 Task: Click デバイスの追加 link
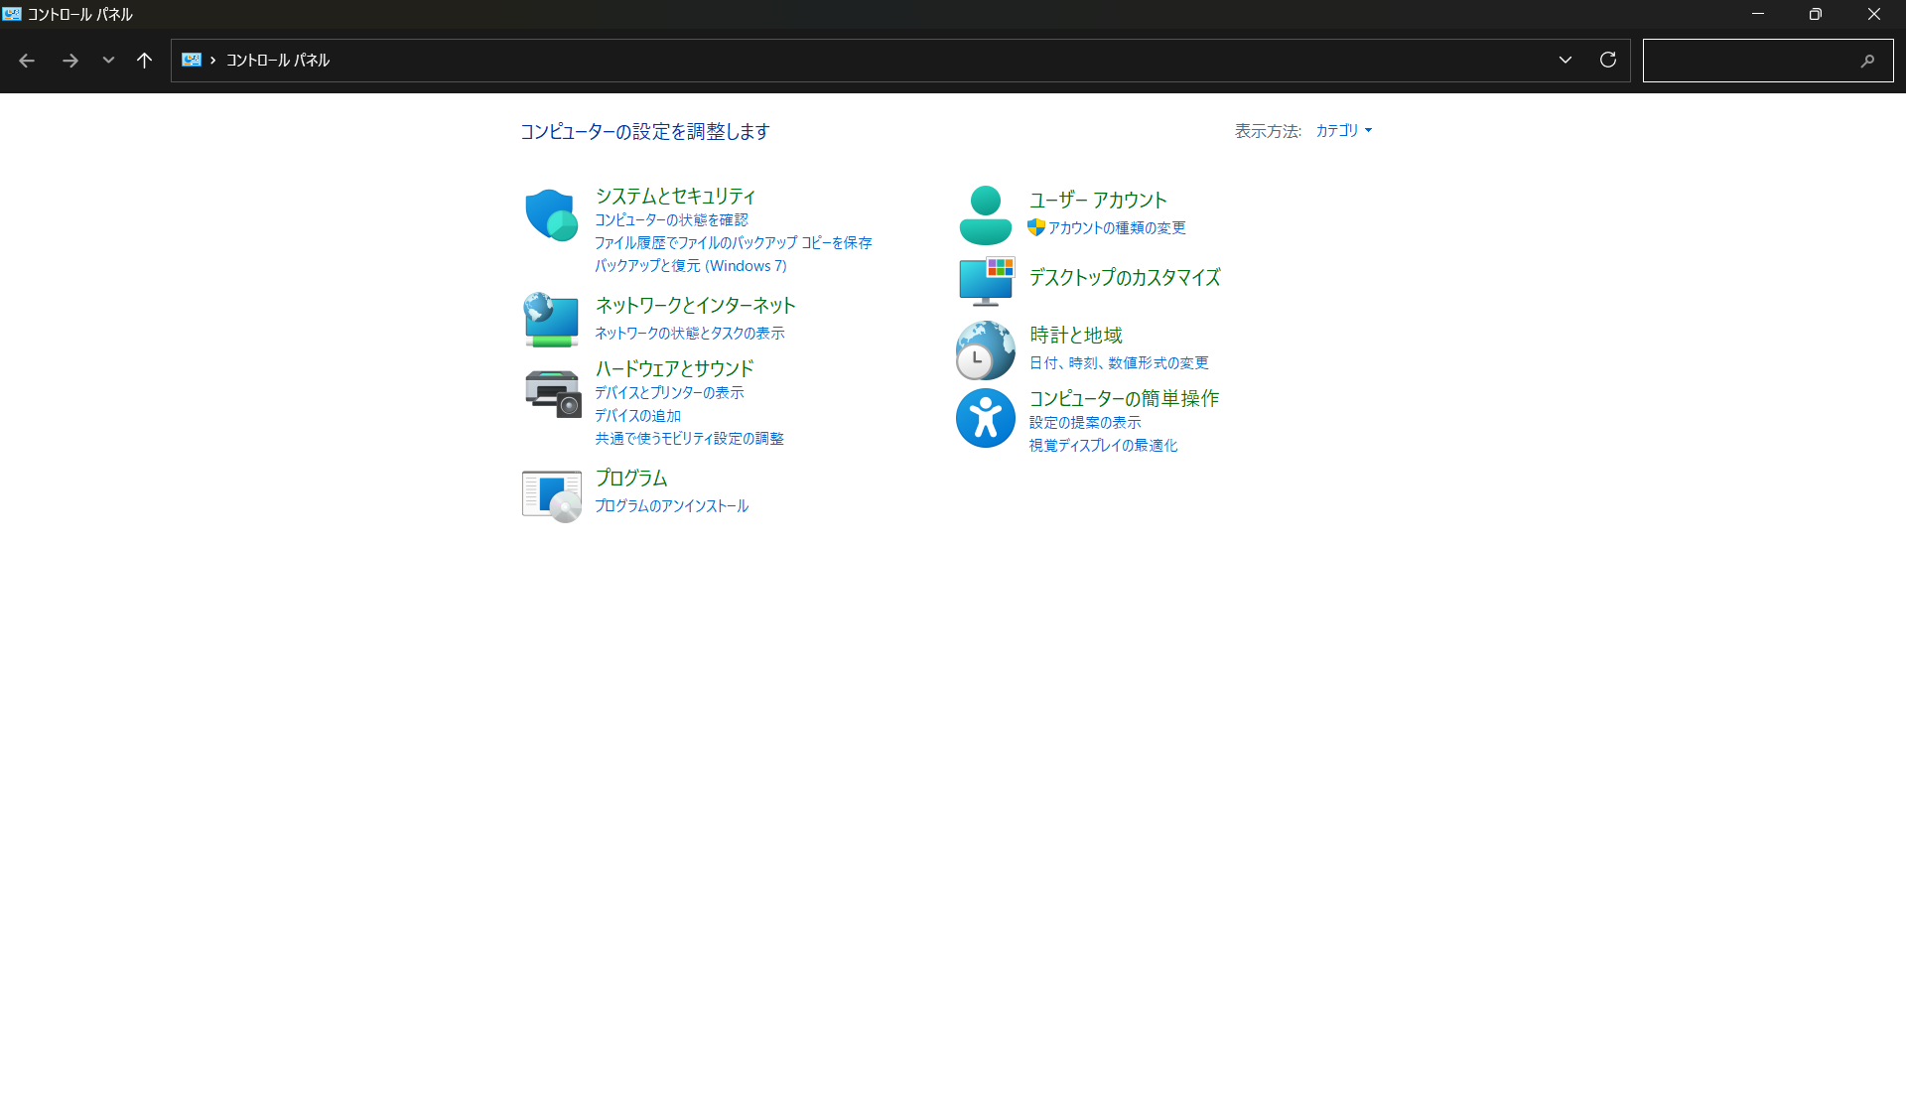[637, 416]
